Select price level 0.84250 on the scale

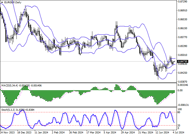[x=183, y=73]
